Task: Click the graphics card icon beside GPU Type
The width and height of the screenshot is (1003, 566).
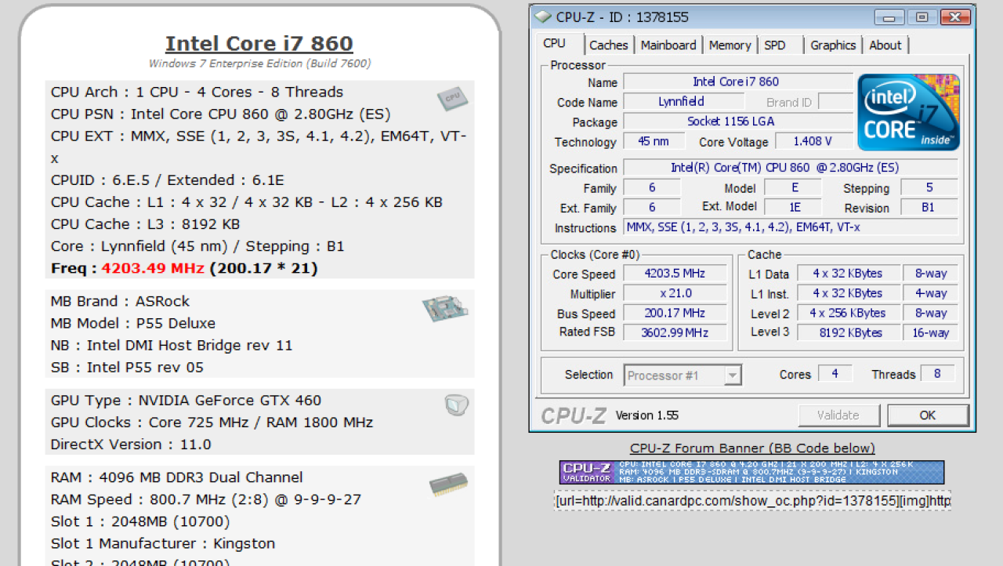Action: click(456, 405)
